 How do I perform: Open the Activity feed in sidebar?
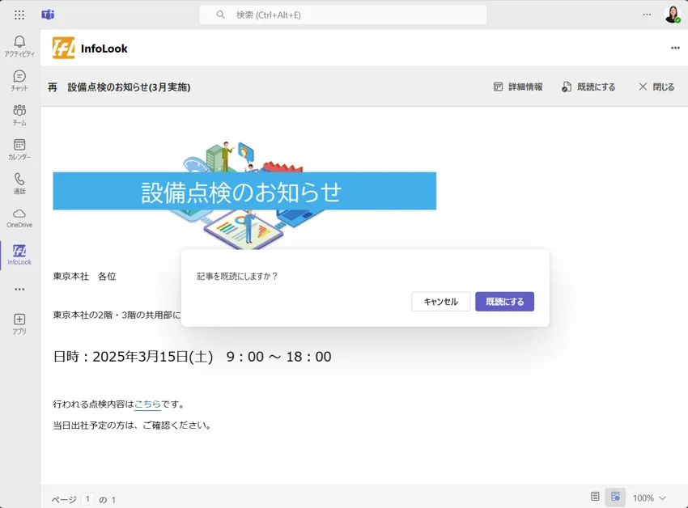19,46
